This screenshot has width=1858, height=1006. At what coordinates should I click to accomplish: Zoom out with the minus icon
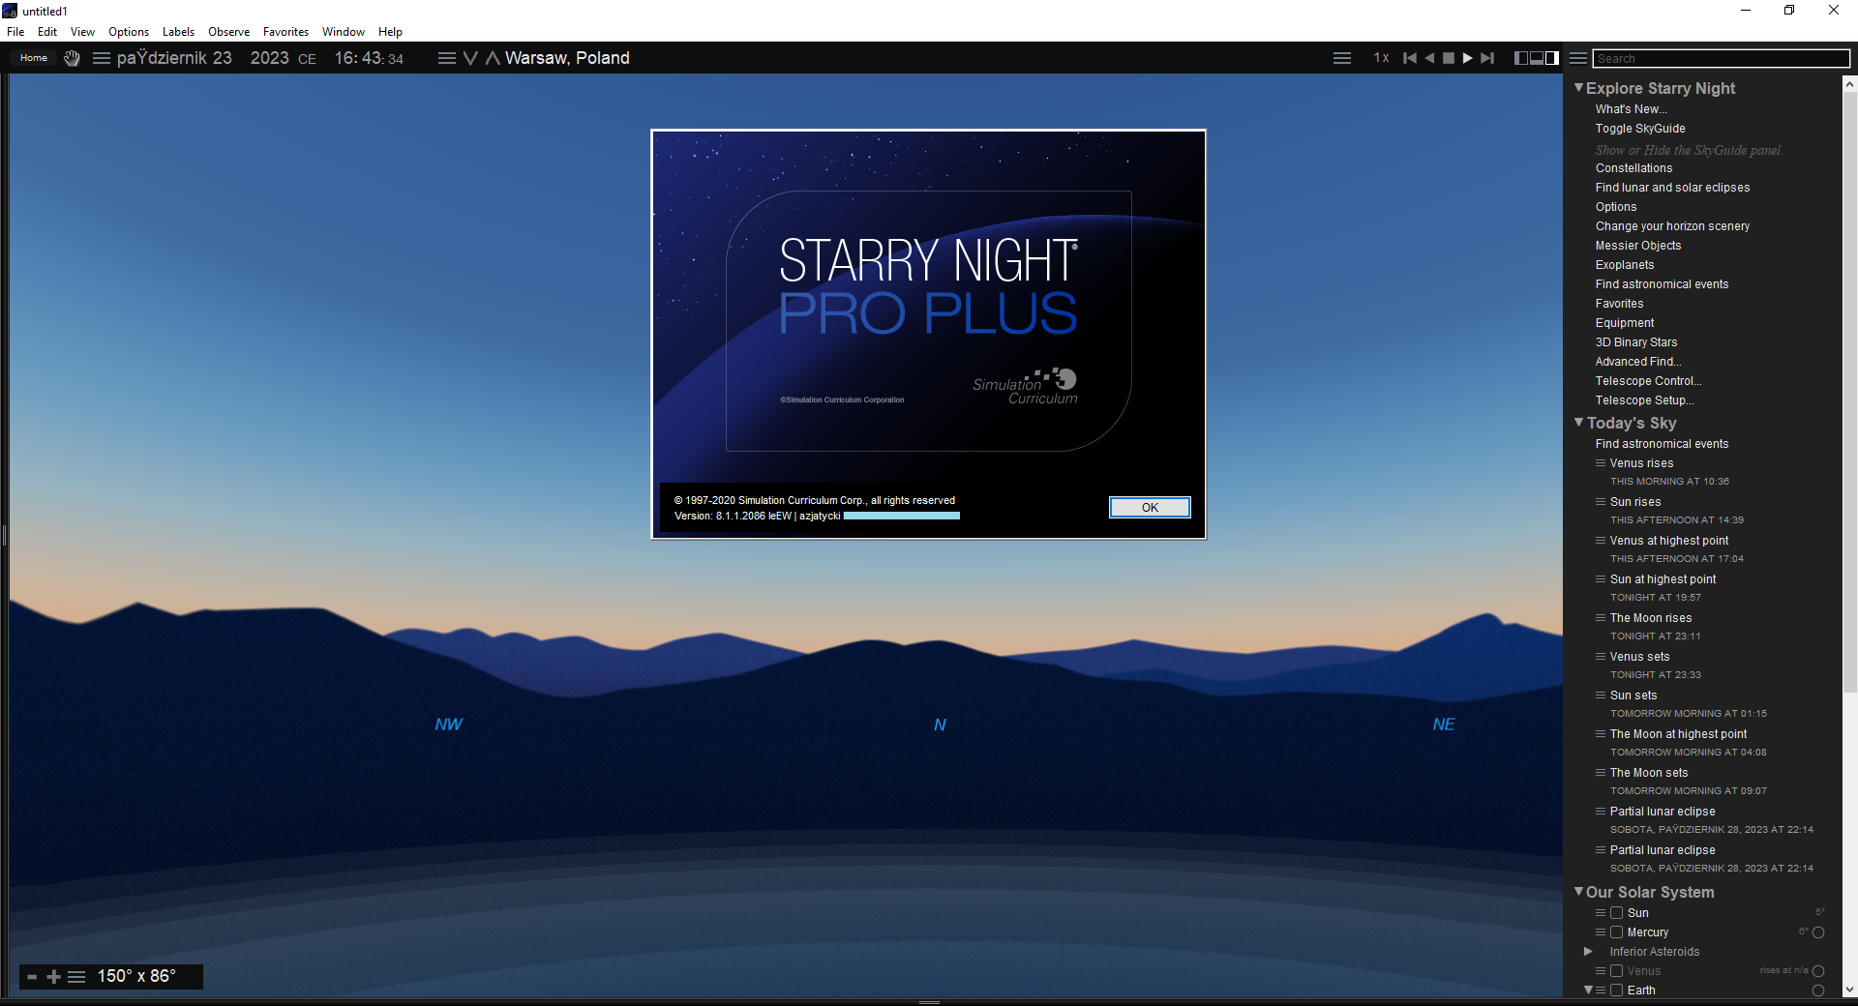32,977
